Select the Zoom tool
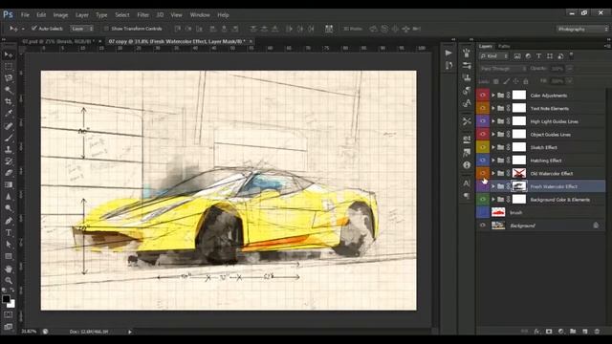Image resolution: width=612 pixels, height=344 pixels. 9,280
